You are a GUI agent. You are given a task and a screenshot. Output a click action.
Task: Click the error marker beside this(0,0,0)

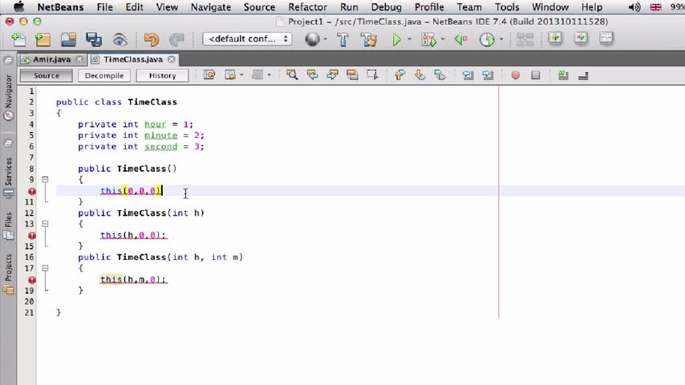pyautogui.click(x=32, y=191)
